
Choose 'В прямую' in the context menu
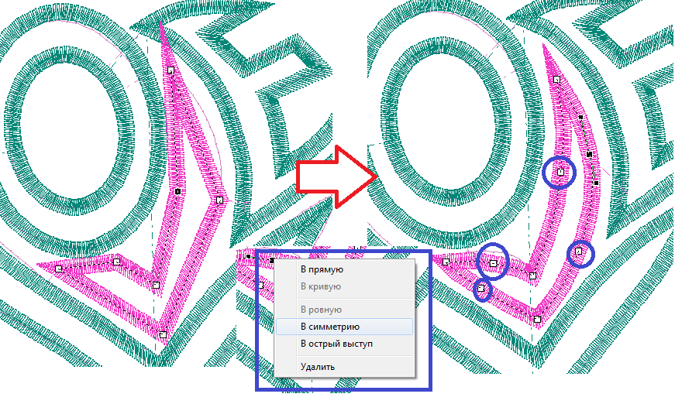point(344,269)
